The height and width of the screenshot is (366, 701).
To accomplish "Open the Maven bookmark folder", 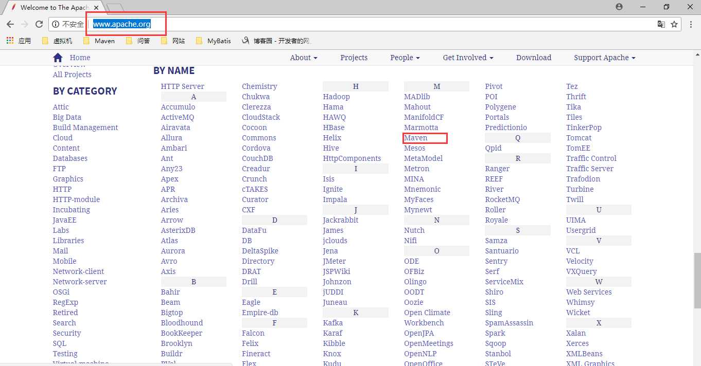I will (99, 41).
